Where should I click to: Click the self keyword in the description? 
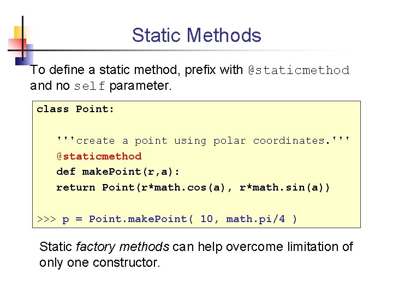(89, 86)
